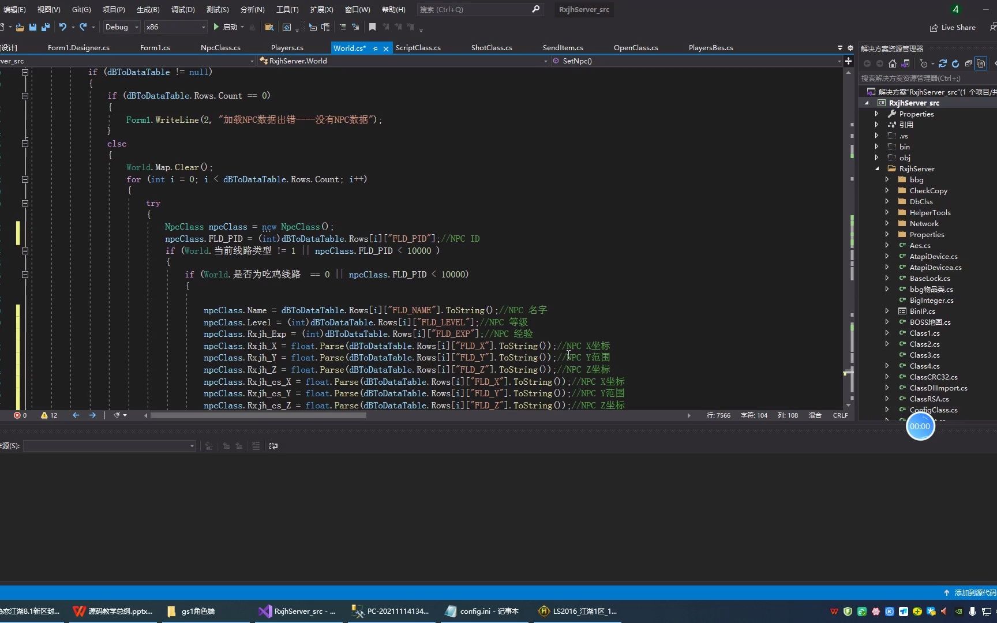Viewport: 997px width, 623px height.
Task: Open the 调试(D) menu
Action: pos(183,9)
